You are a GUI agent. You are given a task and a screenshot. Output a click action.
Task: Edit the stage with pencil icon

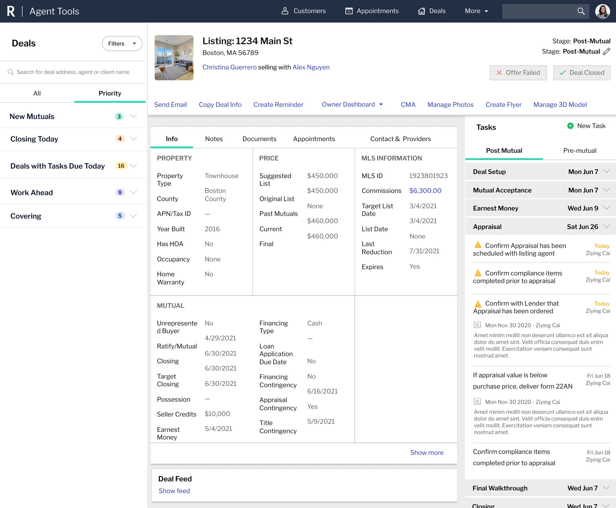pos(606,51)
